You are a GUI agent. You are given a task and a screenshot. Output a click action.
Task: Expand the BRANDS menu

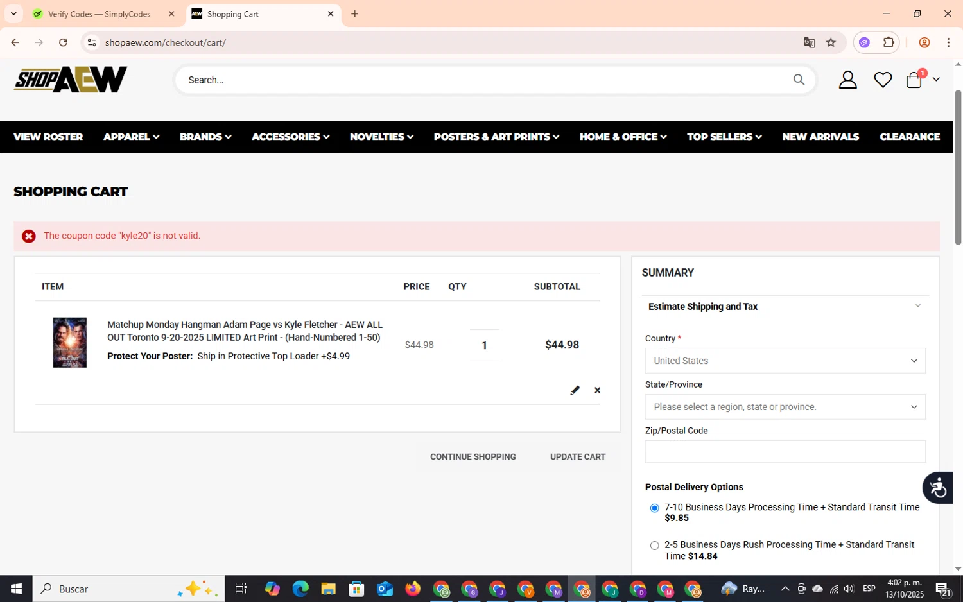point(205,137)
